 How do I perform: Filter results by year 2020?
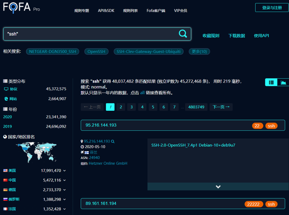coord(7,117)
